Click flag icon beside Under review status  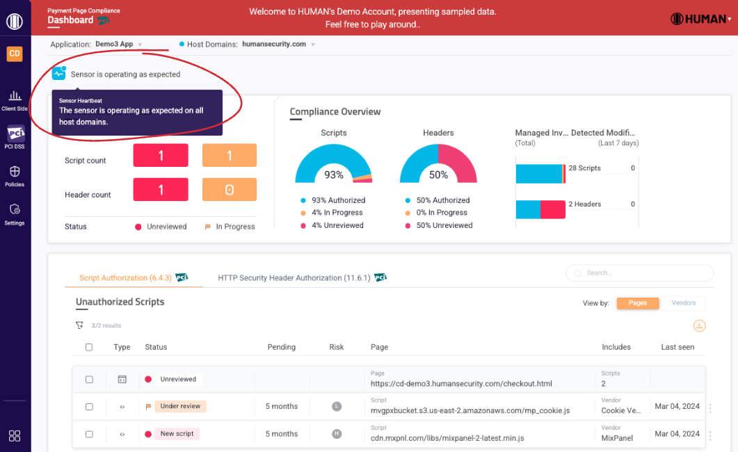tap(148, 406)
